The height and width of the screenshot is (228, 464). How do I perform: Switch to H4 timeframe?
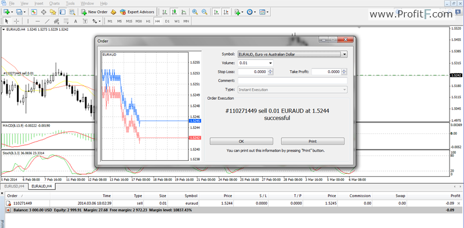tap(158, 21)
